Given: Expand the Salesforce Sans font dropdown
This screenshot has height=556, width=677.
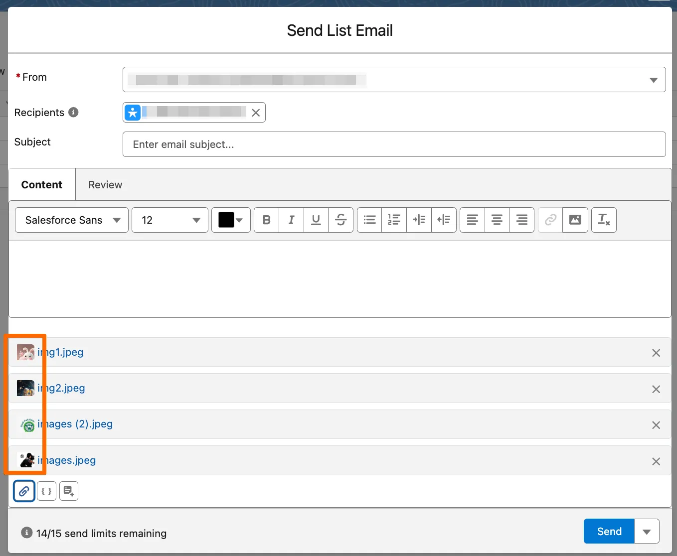Looking at the screenshot, I should [x=72, y=220].
